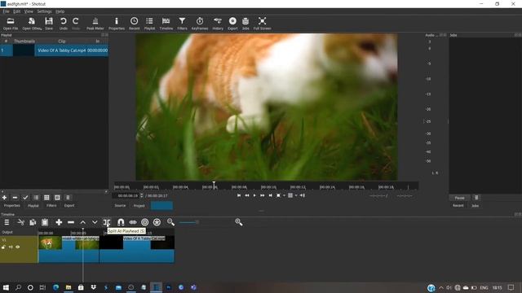Open the Help menu

click(60, 11)
